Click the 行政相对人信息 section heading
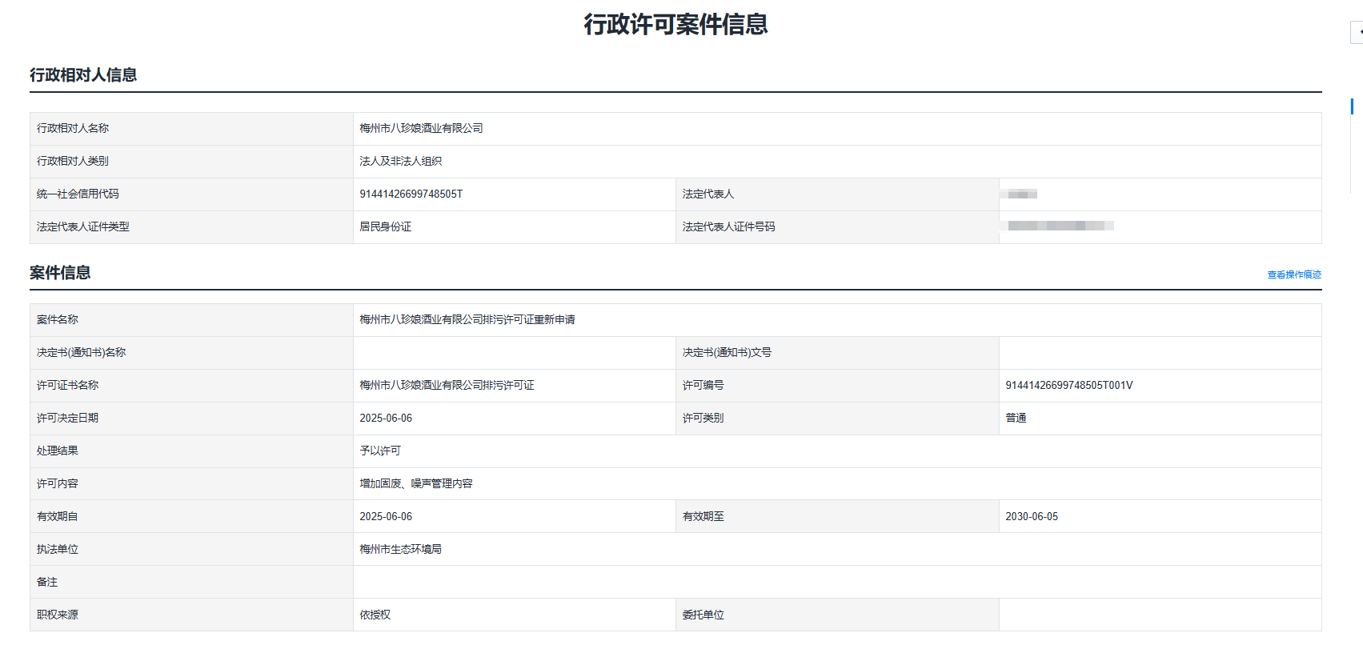 pos(83,75)
